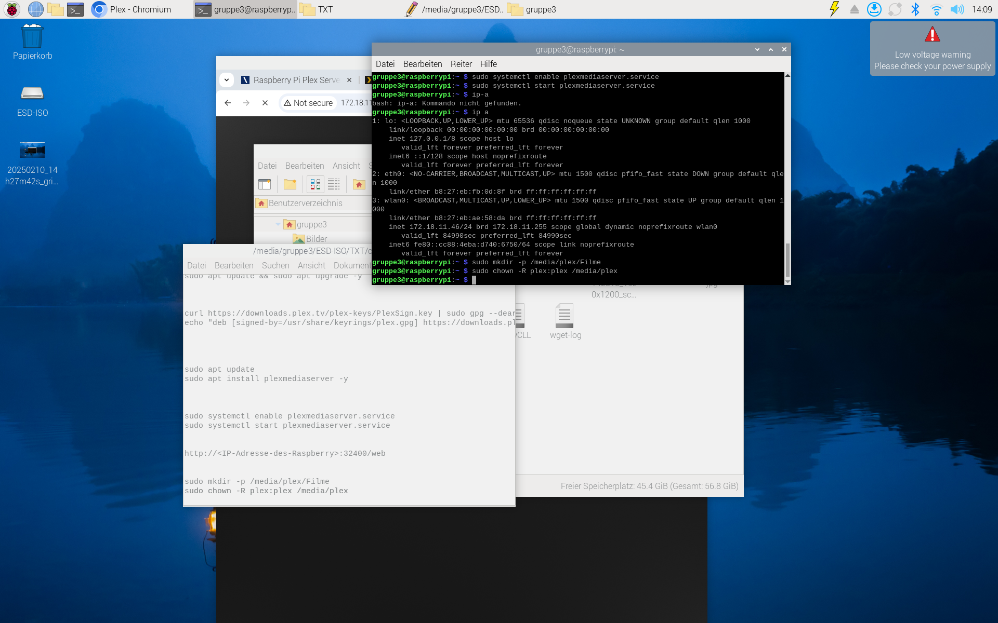
Task: Select the ESD-ISO drive desktop icon
Action: [32, 102]
